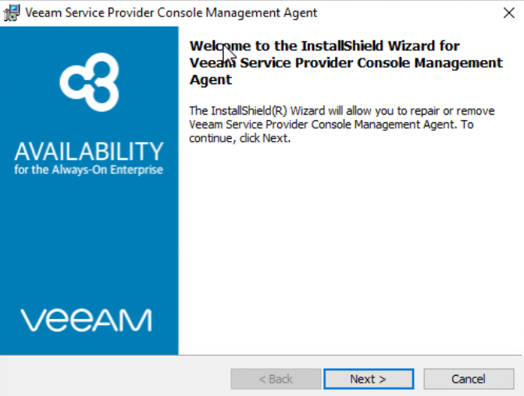Click the heading line "Veeam Service Provider Console Management"

(346, 62)
